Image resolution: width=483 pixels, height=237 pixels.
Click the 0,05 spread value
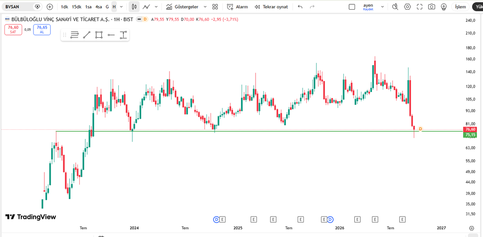coord(27,29)
